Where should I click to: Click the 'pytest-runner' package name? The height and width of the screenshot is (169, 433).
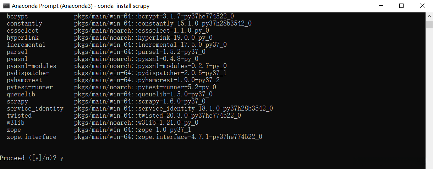(30, 87)
